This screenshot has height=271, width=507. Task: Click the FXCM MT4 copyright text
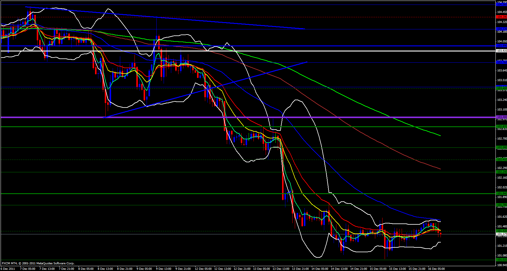point(38,263)
